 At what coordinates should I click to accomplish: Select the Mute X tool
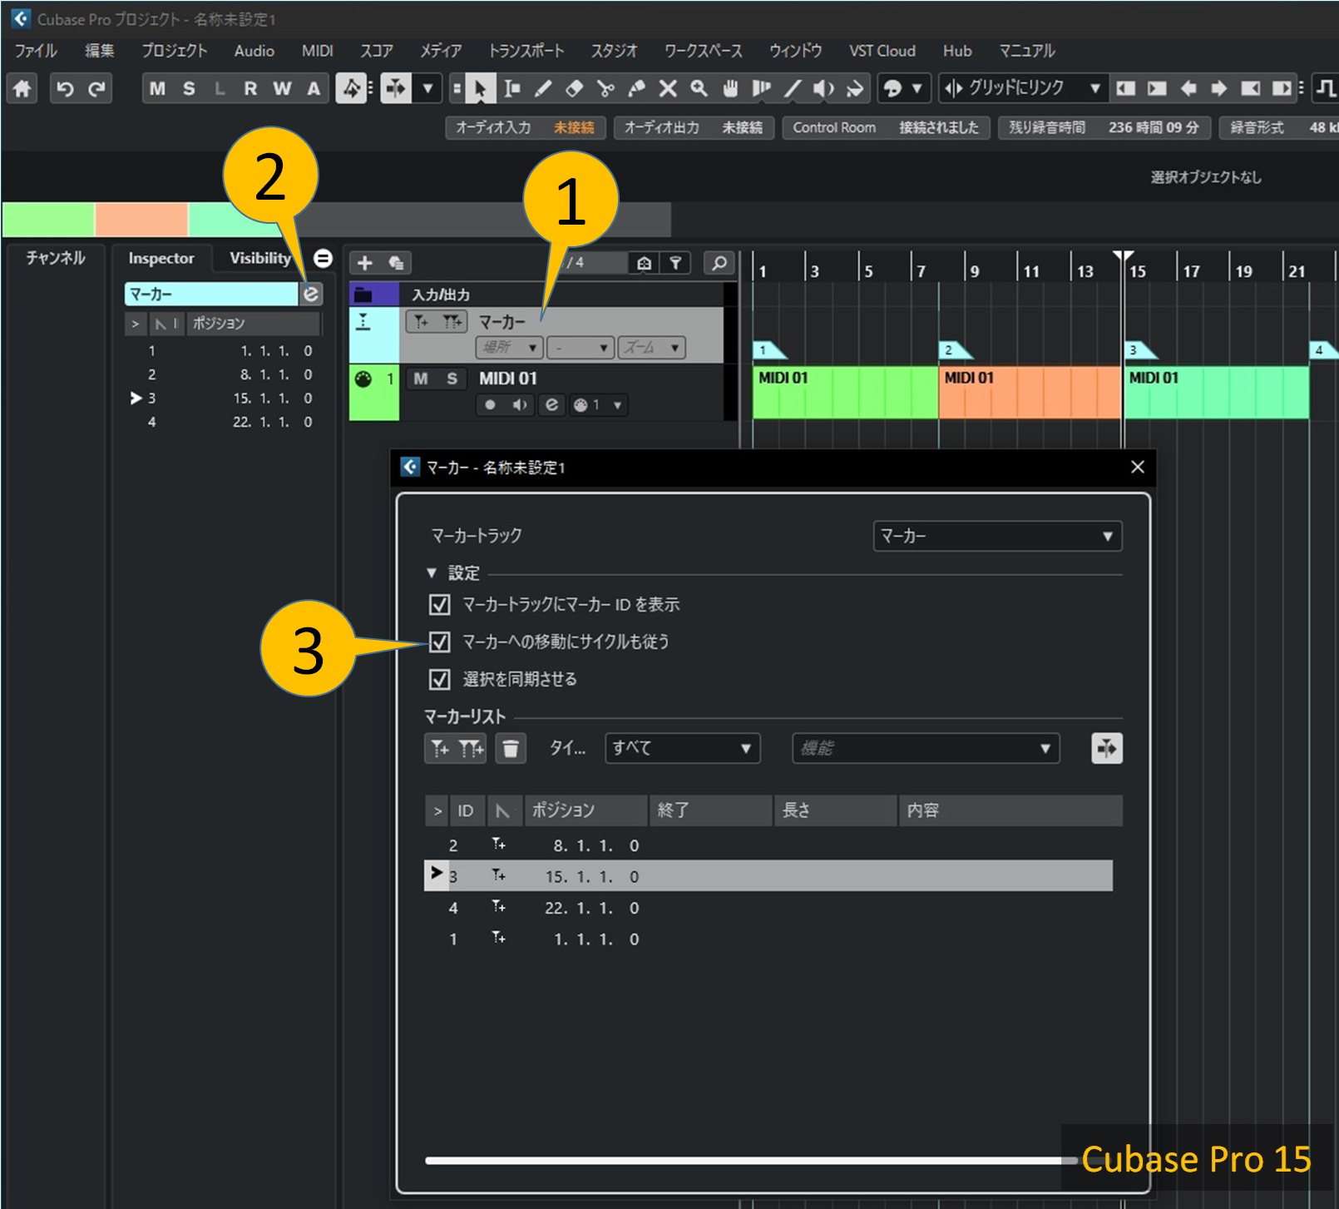668,88
